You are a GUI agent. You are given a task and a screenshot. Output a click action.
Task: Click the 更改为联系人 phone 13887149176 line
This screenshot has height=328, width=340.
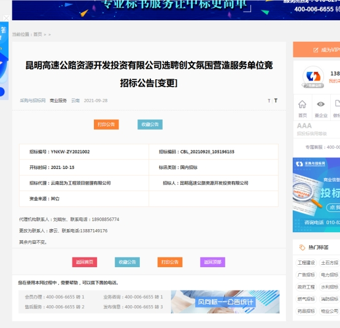[x=63, y=231]
